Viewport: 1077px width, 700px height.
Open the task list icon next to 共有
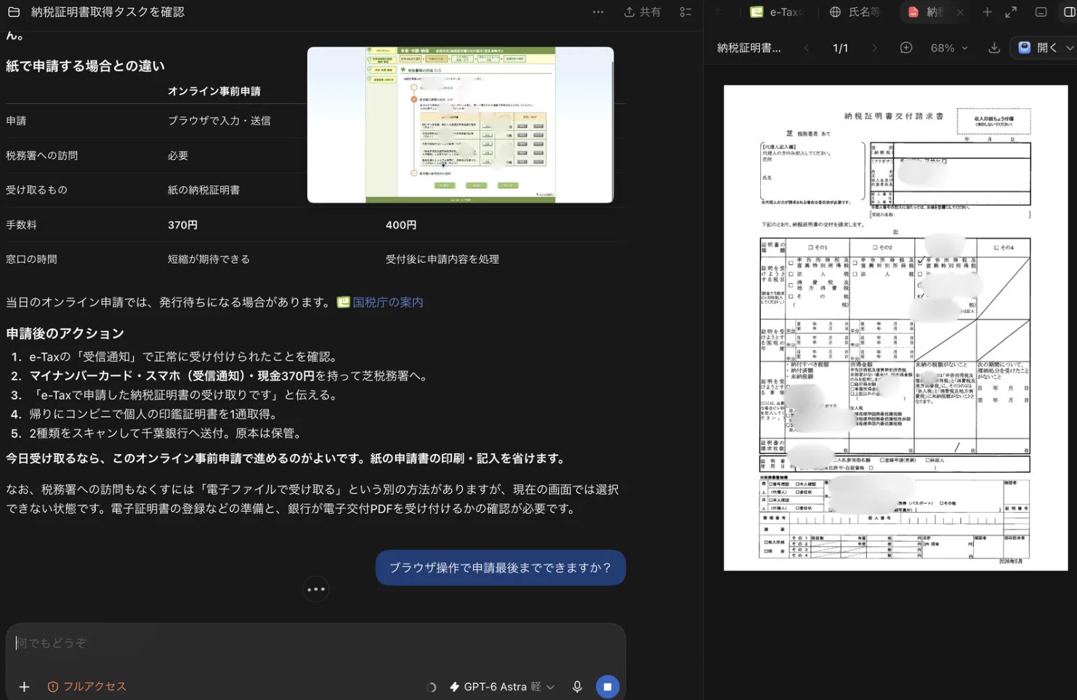(685, 12)
